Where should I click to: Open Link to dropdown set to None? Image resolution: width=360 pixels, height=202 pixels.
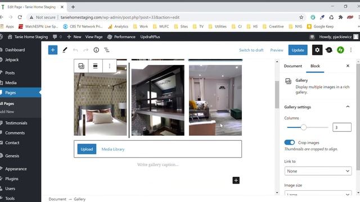coord(318,171)
